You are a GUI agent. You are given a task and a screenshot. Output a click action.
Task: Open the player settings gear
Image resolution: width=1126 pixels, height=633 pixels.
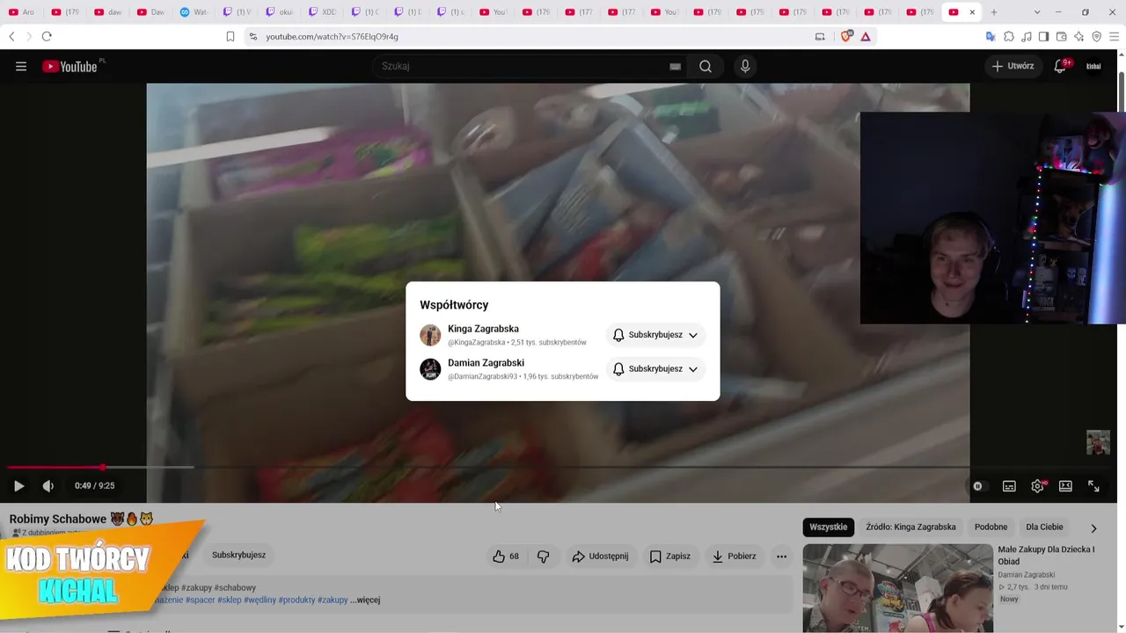(1038, 486)
